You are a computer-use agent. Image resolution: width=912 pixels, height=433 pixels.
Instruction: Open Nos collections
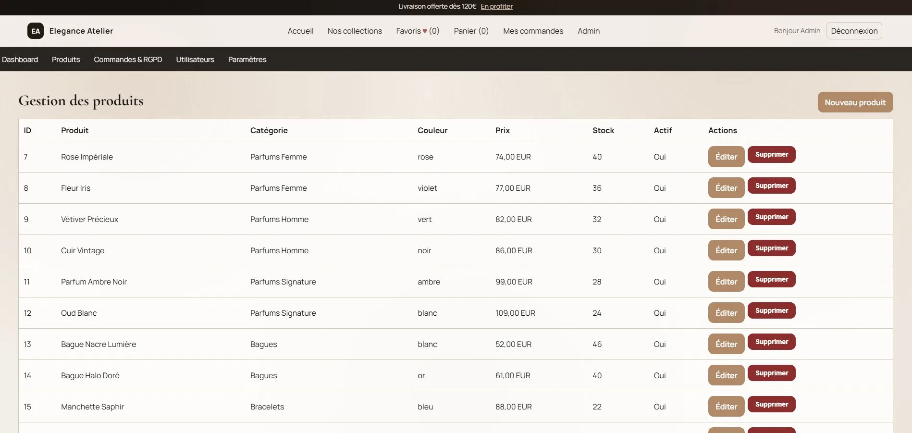point(354,31)
